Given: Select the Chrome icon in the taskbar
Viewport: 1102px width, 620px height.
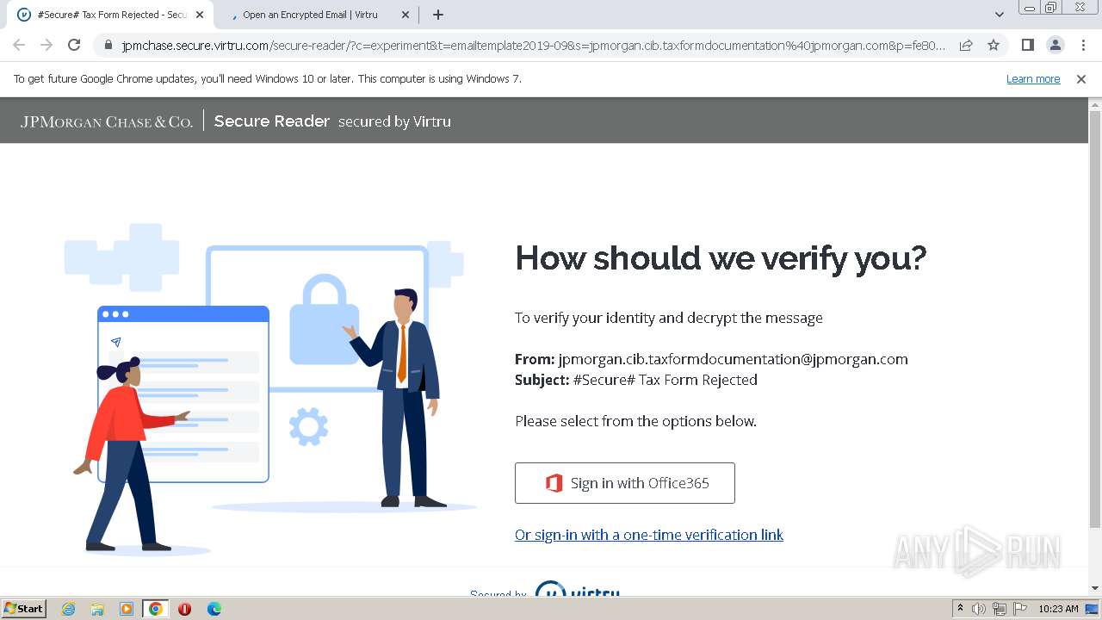Looking at the screenshot, I should click(156, 609).
